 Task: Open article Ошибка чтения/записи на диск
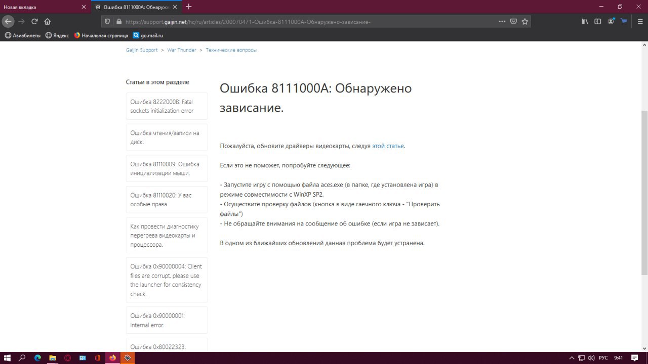click(x=167, y=138)
